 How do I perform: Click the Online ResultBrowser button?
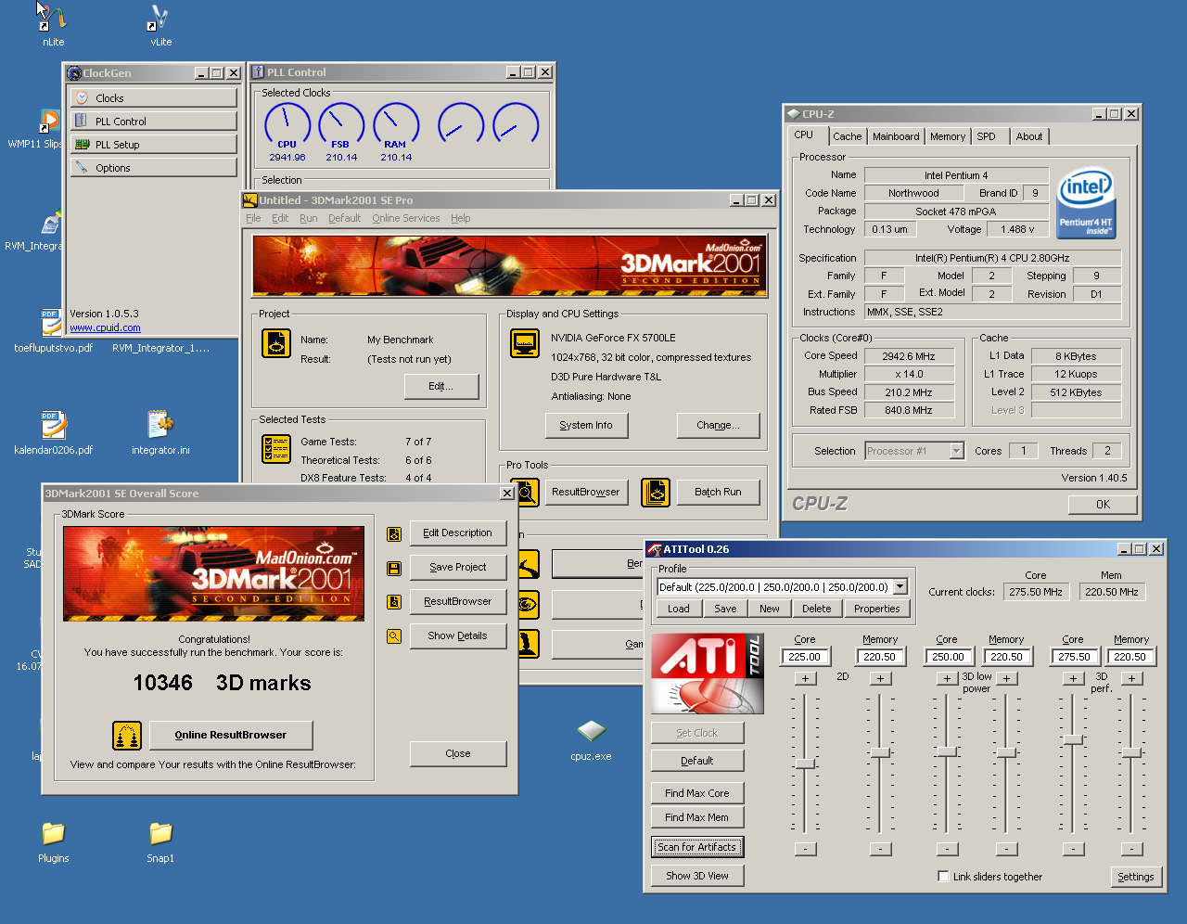click(231, 735)
